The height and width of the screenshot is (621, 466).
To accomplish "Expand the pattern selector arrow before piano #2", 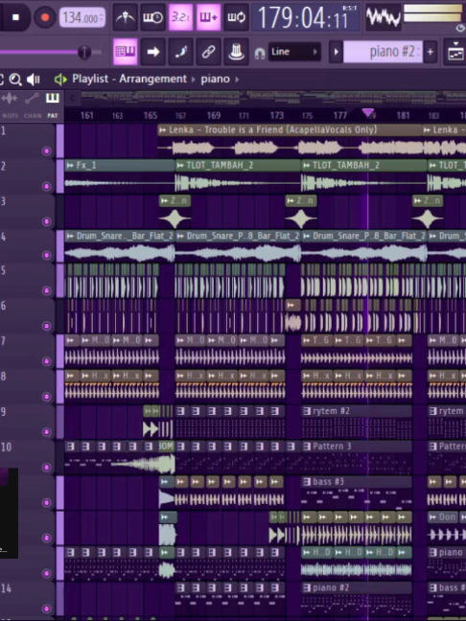I will click(336, 52).
